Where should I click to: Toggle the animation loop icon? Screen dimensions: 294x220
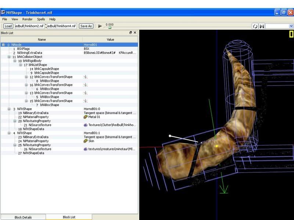pos(255,26)
